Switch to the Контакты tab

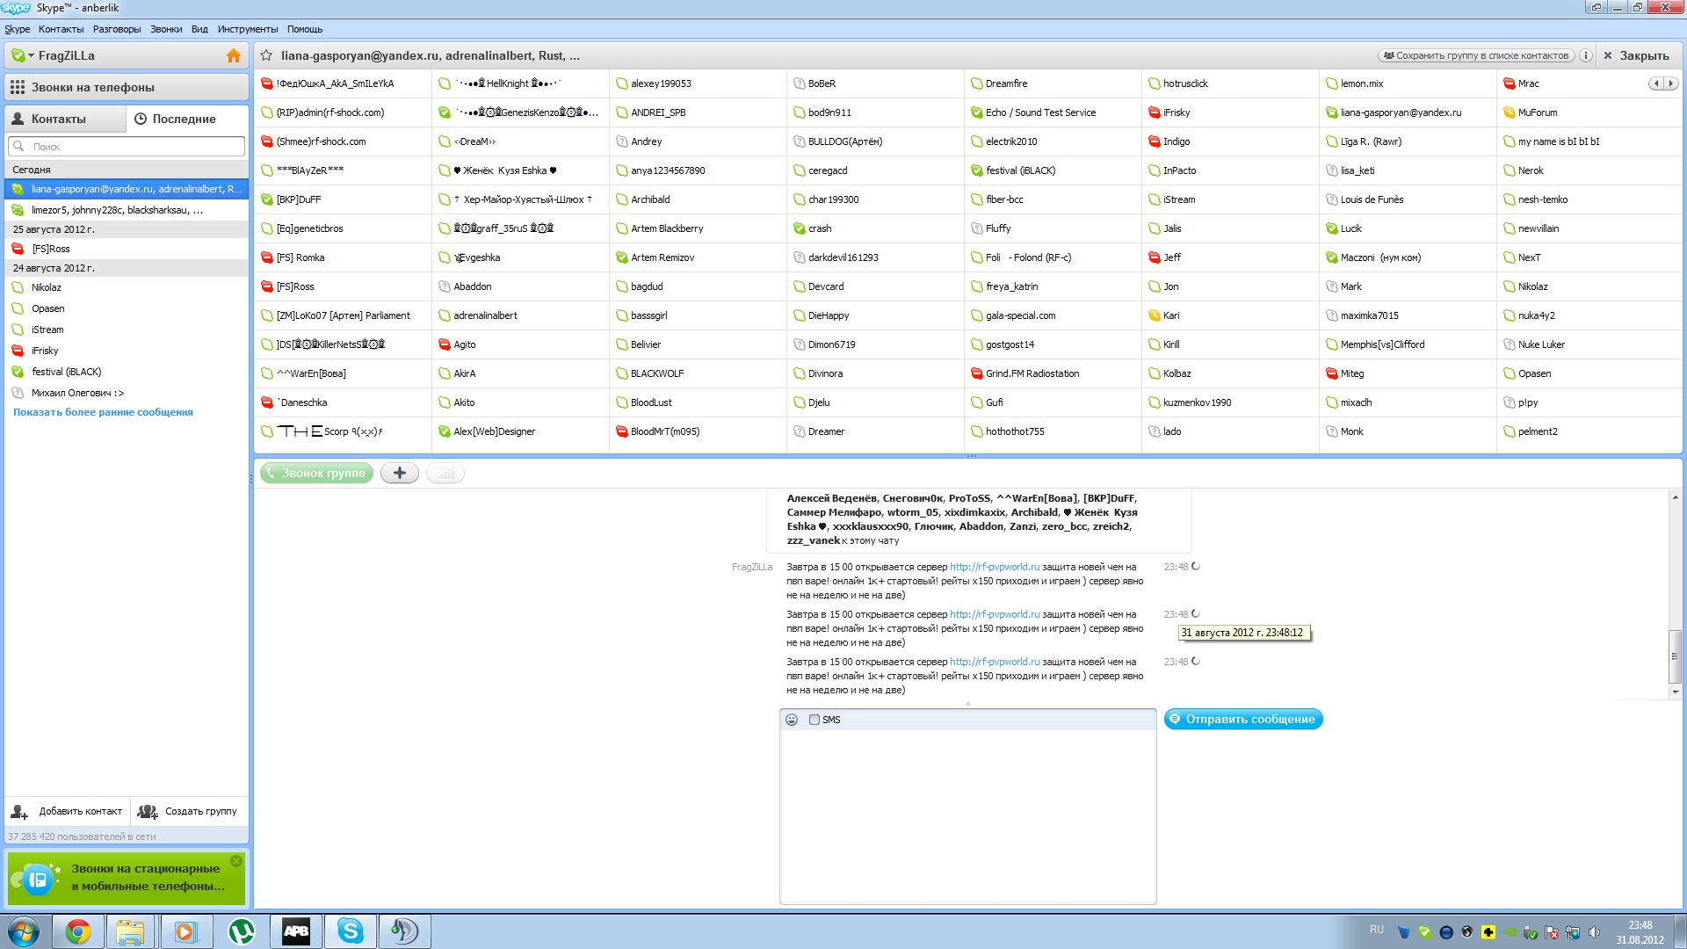coord(66,119)
